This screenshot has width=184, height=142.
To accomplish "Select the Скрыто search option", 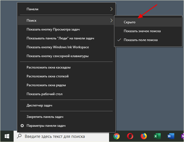I will (x=148, y=22).
